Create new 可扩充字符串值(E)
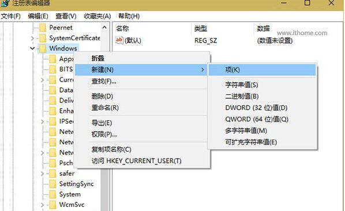The height and width of the screenshot is (211, 345). click(262, 142)
